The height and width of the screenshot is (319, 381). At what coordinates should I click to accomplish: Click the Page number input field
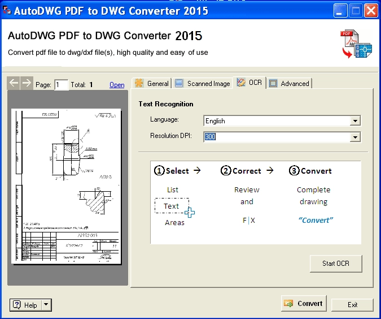[x=61, y=85]
